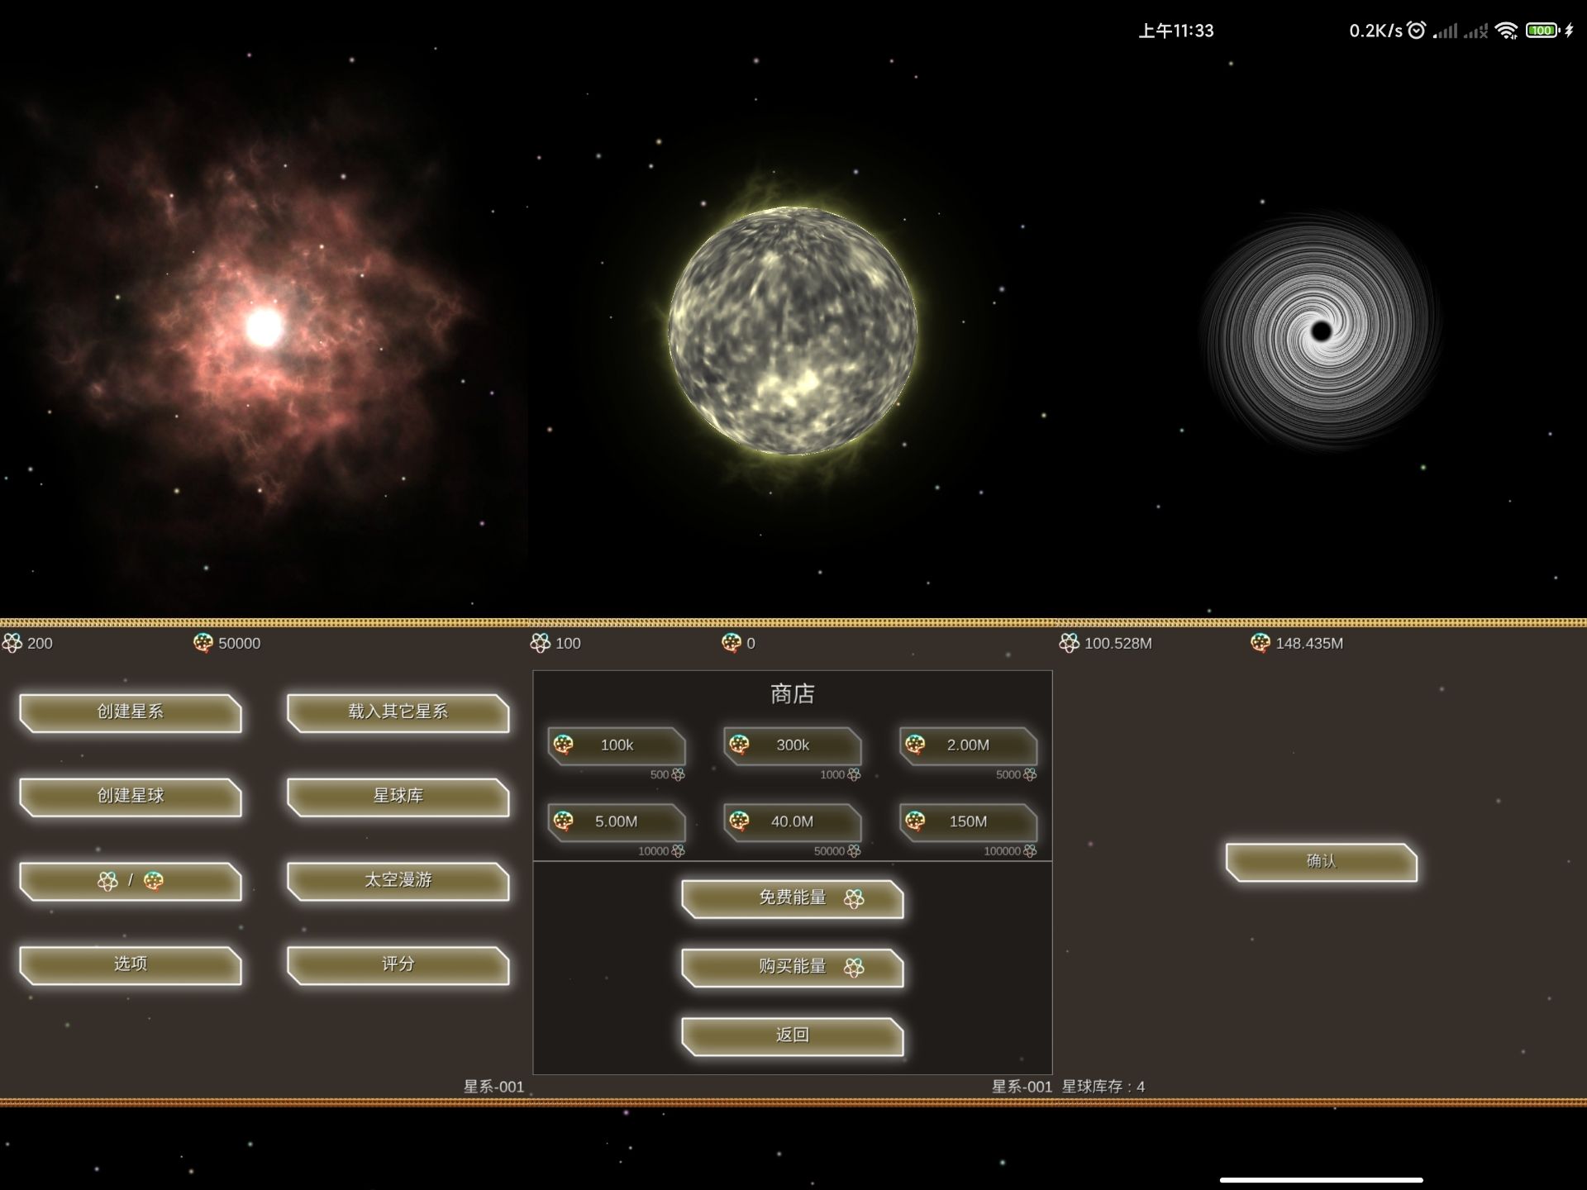This screenshot has width=1587, height=1190.
Task: Buy the 100k matter pack
Action: tap(617, 745)
